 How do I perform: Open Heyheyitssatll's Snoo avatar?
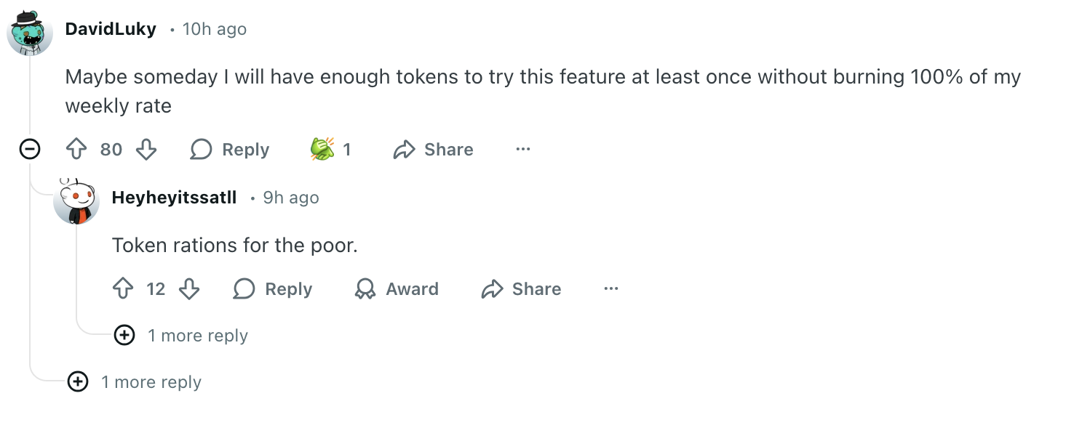click(76, 201)
